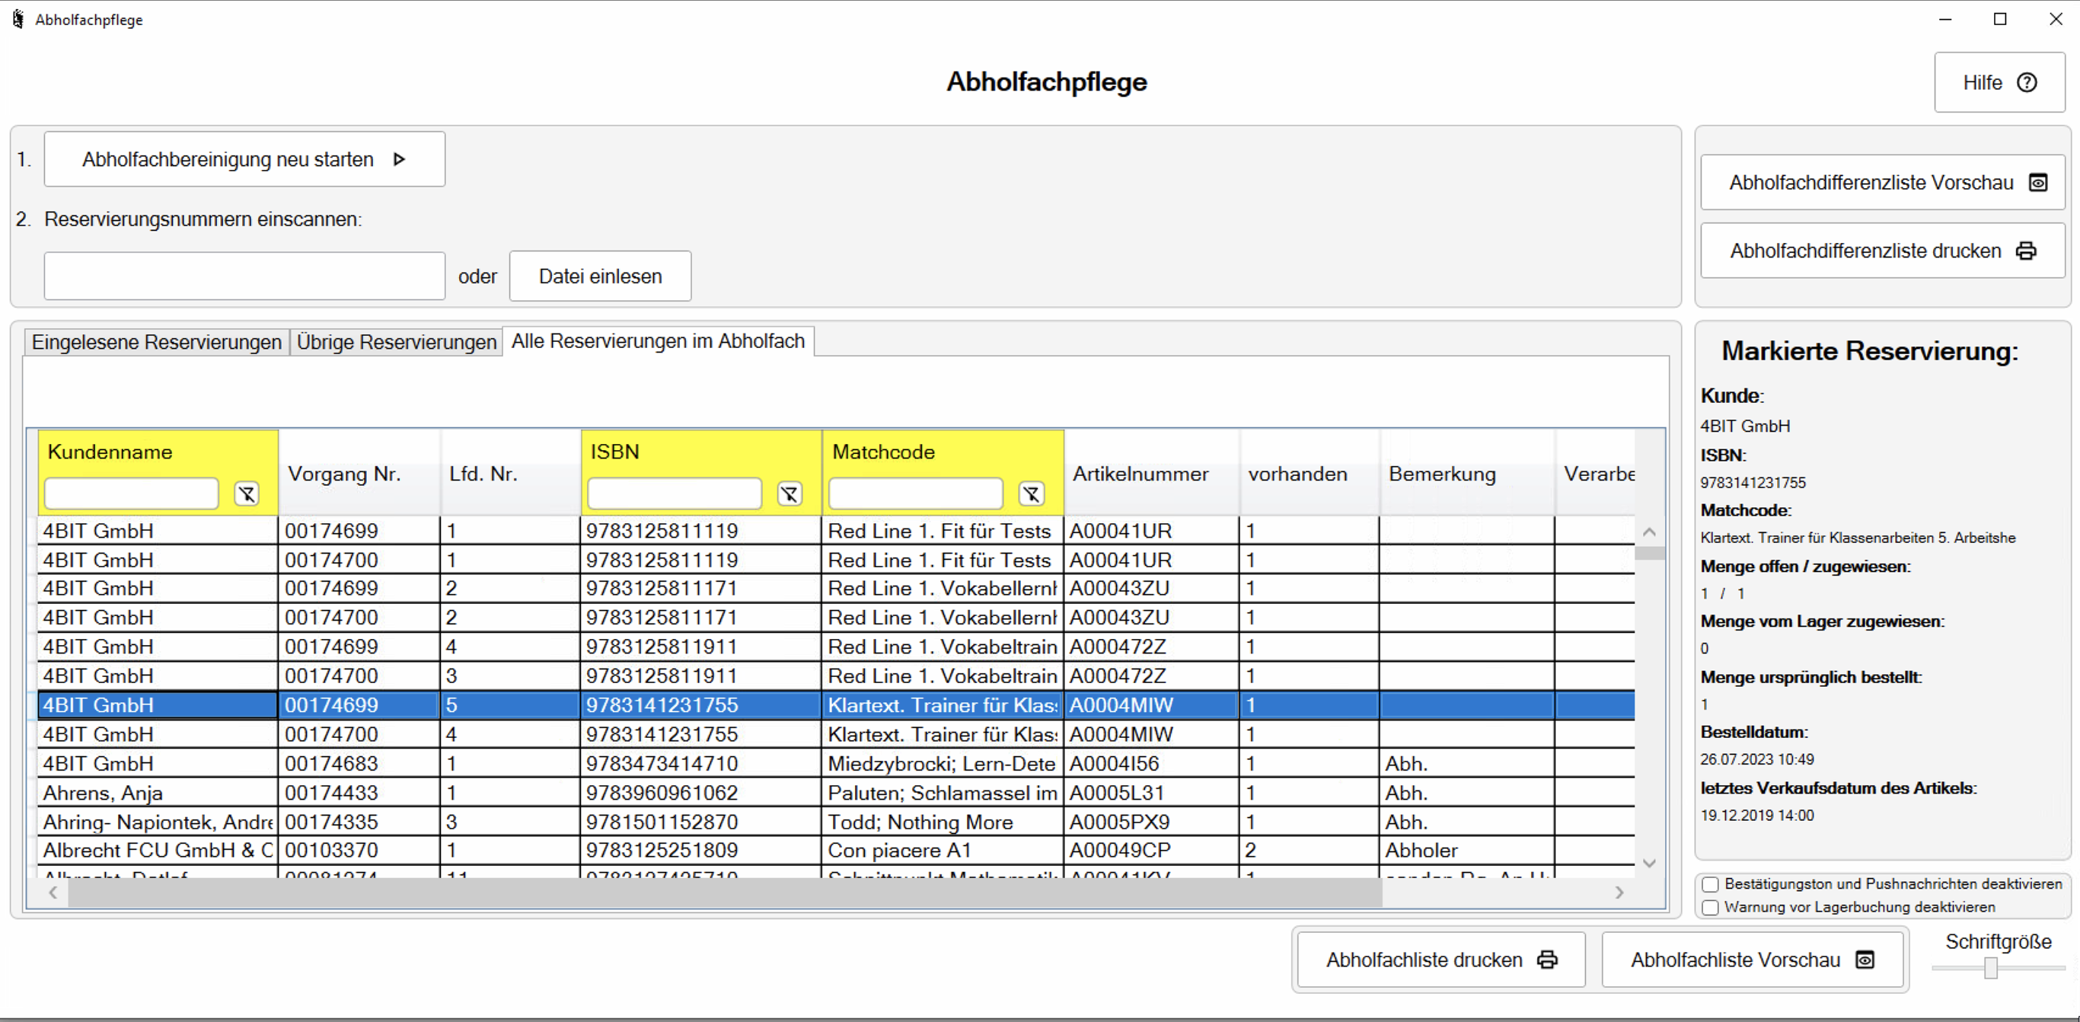Click the vorhanden column header
This screenshot has width=2080, height=1022.
click(x=1310, y=474)
